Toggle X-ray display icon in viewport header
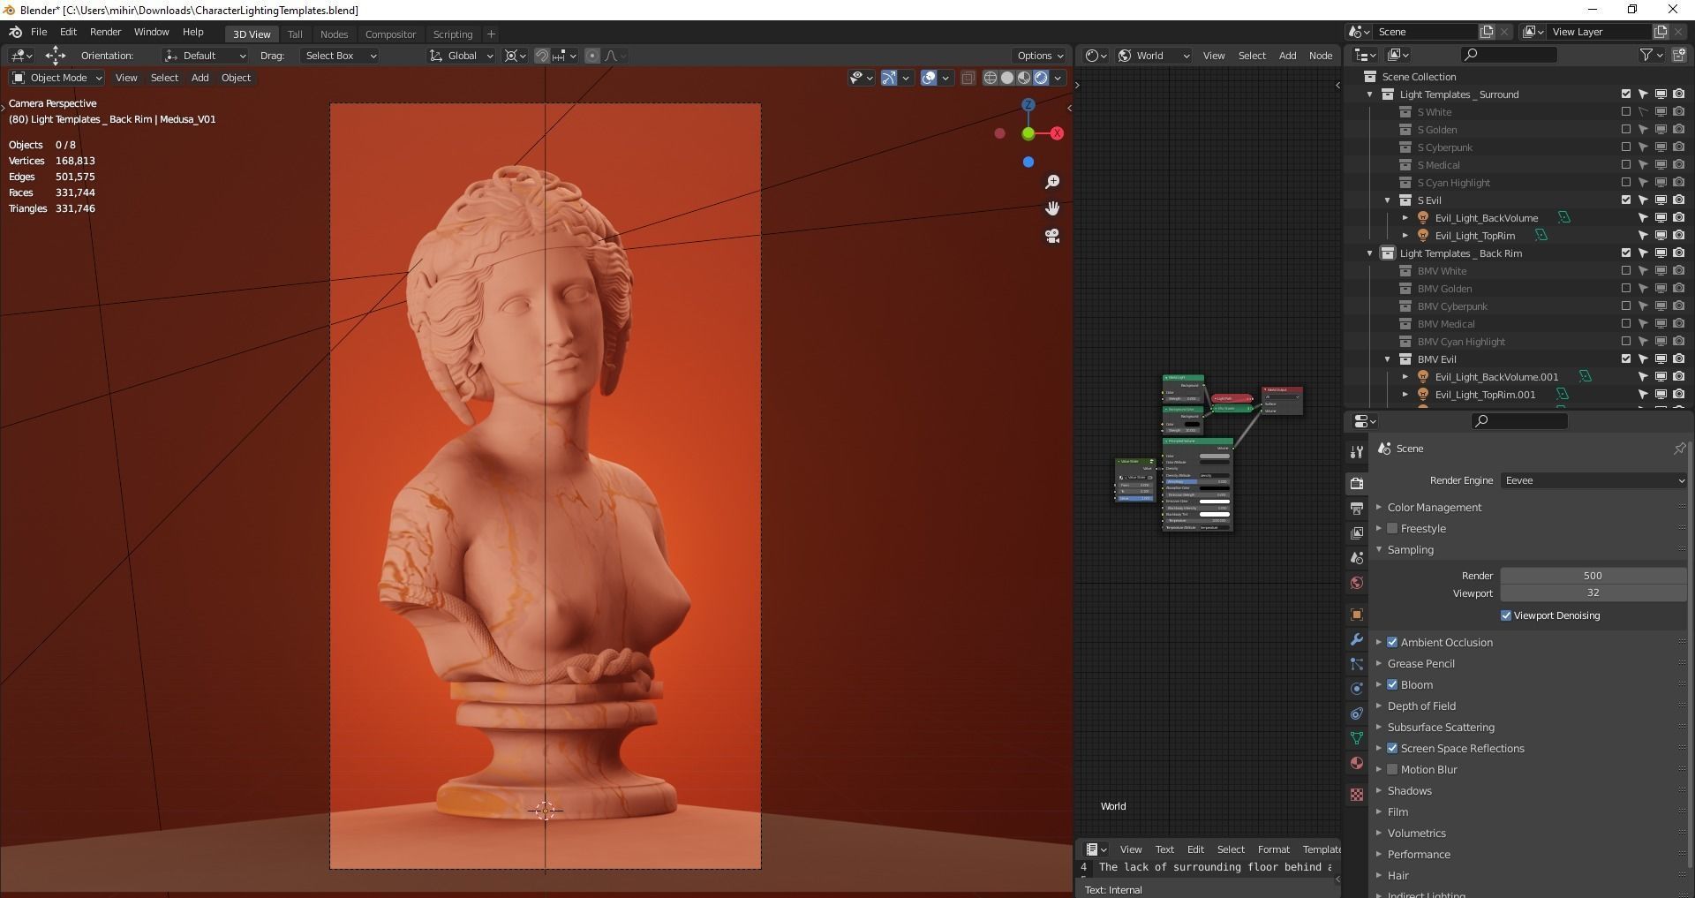1695x898 pixels. coord(968,78)
